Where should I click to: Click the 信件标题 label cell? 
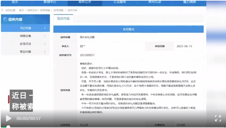coord(65,37)
